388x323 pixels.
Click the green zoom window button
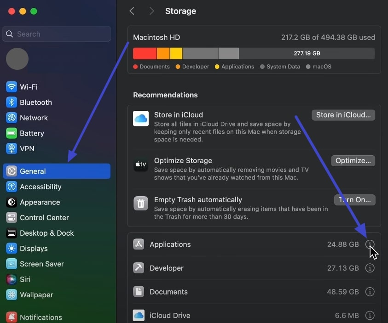click(x=34, y=11)
